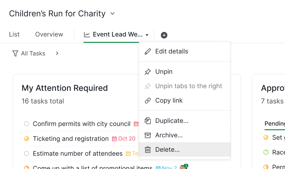Click the funnel filter icon

15,54
